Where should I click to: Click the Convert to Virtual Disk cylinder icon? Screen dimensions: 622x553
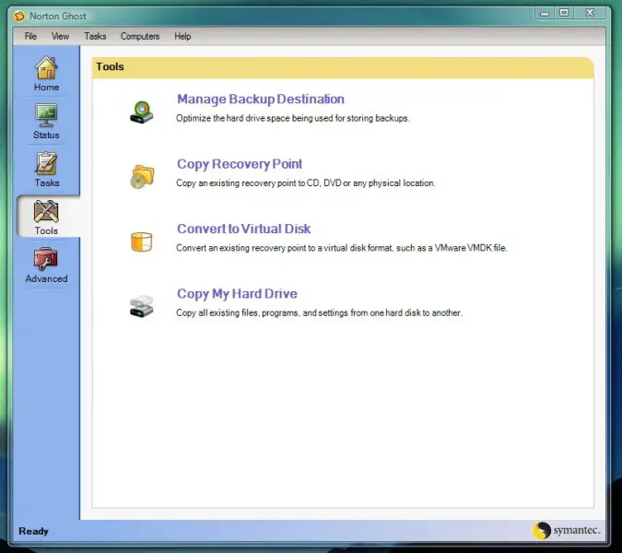(142, 241)
